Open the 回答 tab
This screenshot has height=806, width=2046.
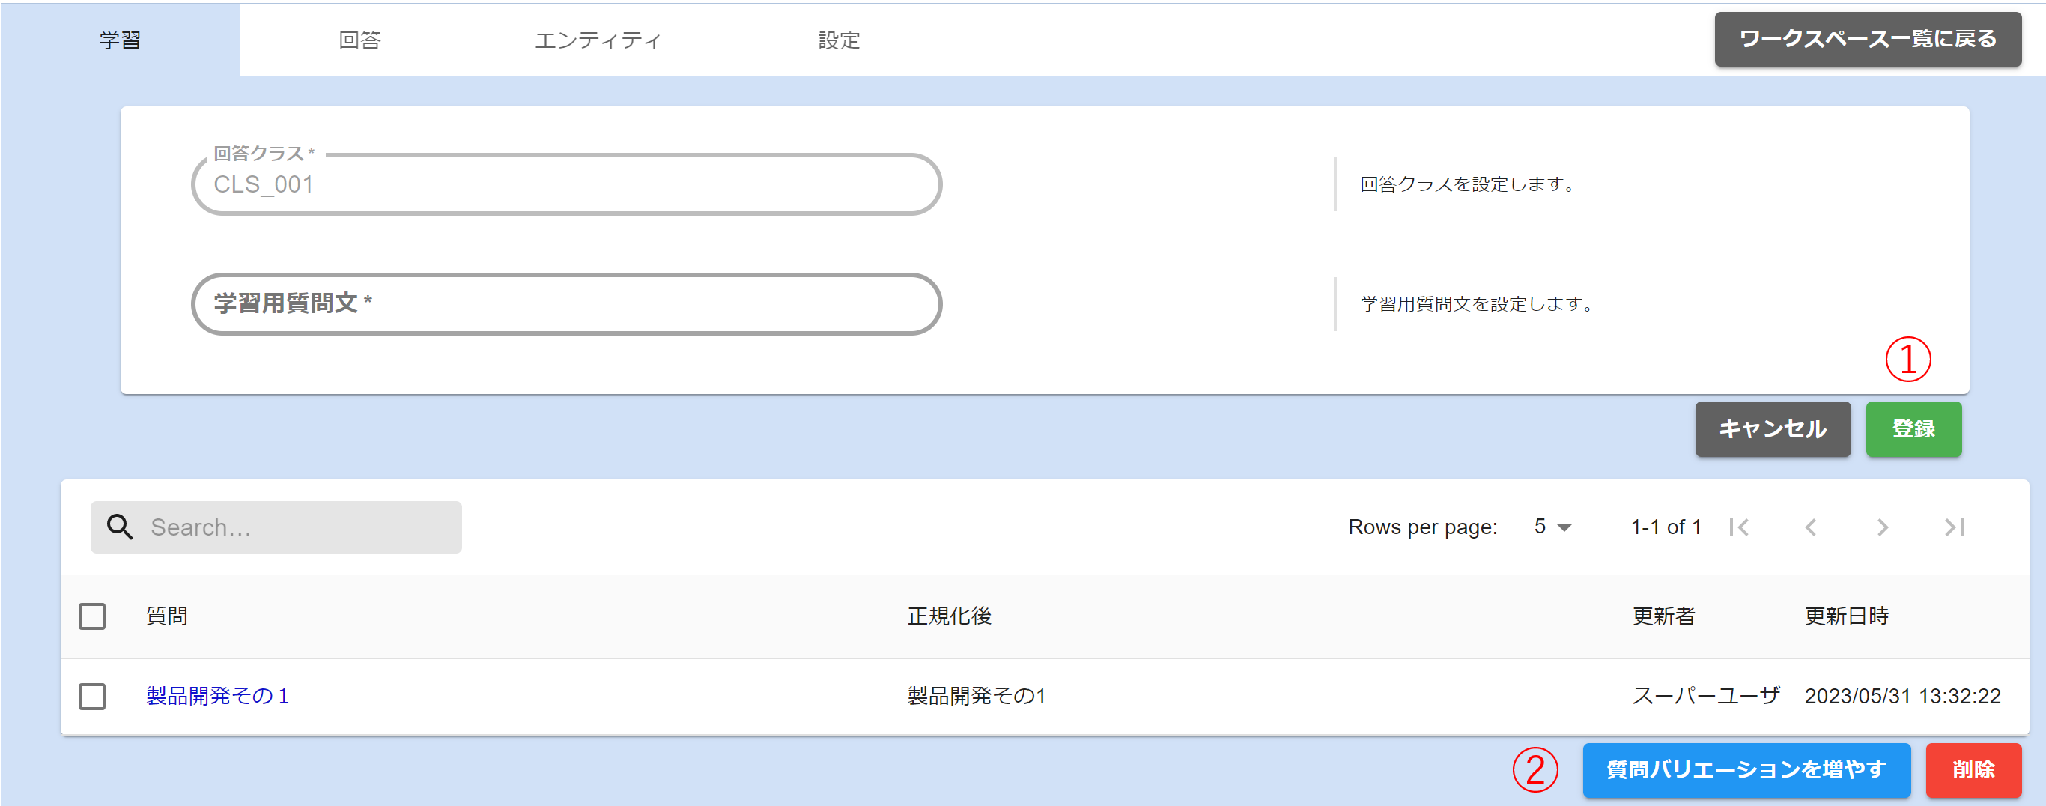coord(359,40)
